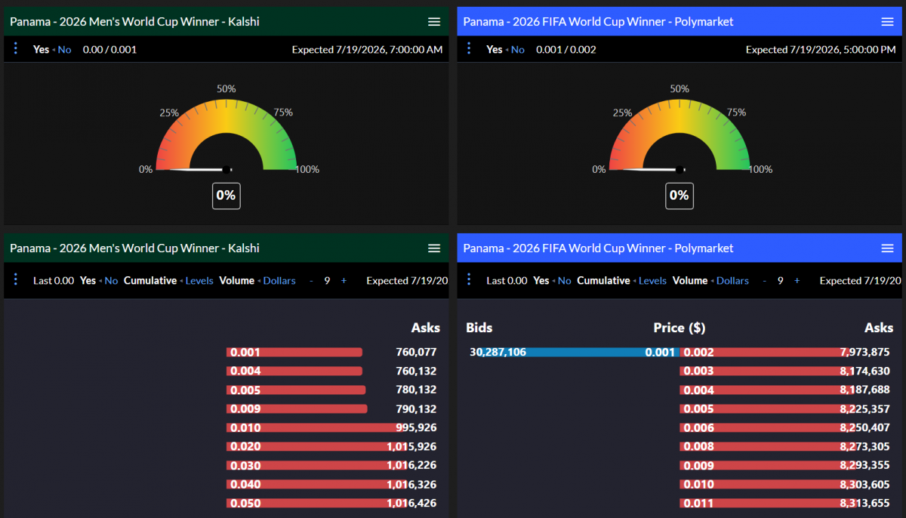Click Polymarket ask row at 0.003
Image resolution: width=906 pixels, height=518 pixels.
tap(786, 371)
